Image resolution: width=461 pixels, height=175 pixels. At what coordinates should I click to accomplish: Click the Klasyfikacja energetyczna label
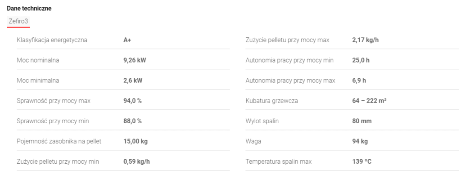[x=52, y=40]
